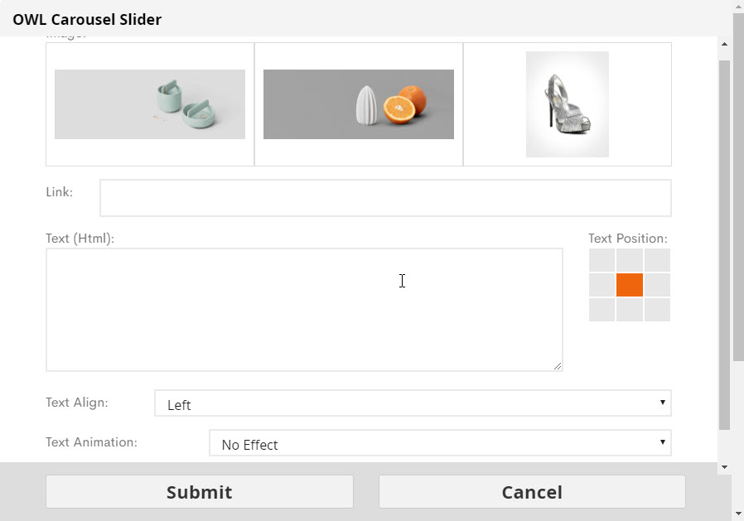
Task: Select the bottom-left text position cell
Action: pos(601,310)
